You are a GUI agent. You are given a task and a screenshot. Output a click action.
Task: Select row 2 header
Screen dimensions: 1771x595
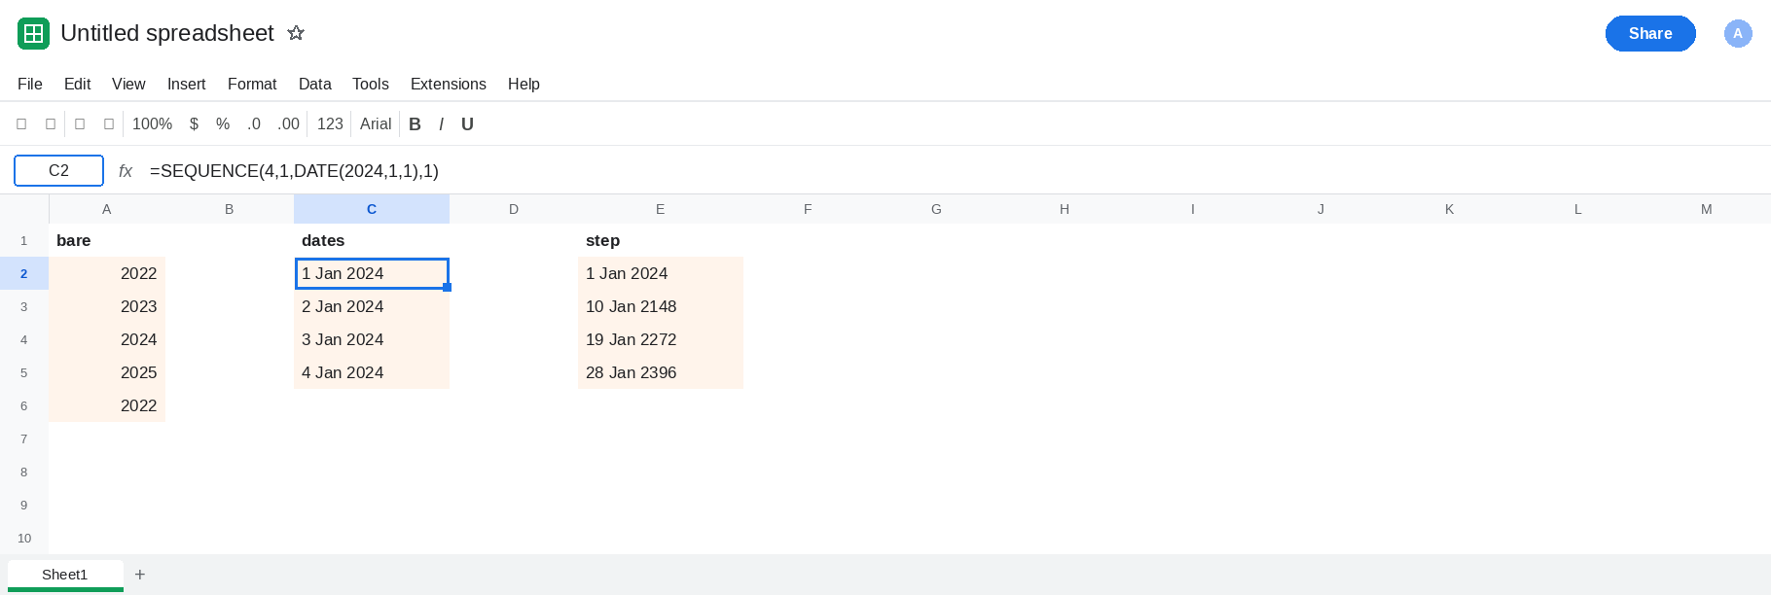pyautogui.click(x=24, y=273)
